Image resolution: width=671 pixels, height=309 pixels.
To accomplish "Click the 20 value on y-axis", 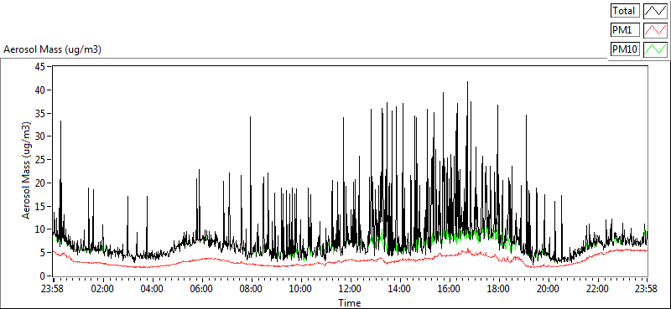I will (x=39, y=183).
